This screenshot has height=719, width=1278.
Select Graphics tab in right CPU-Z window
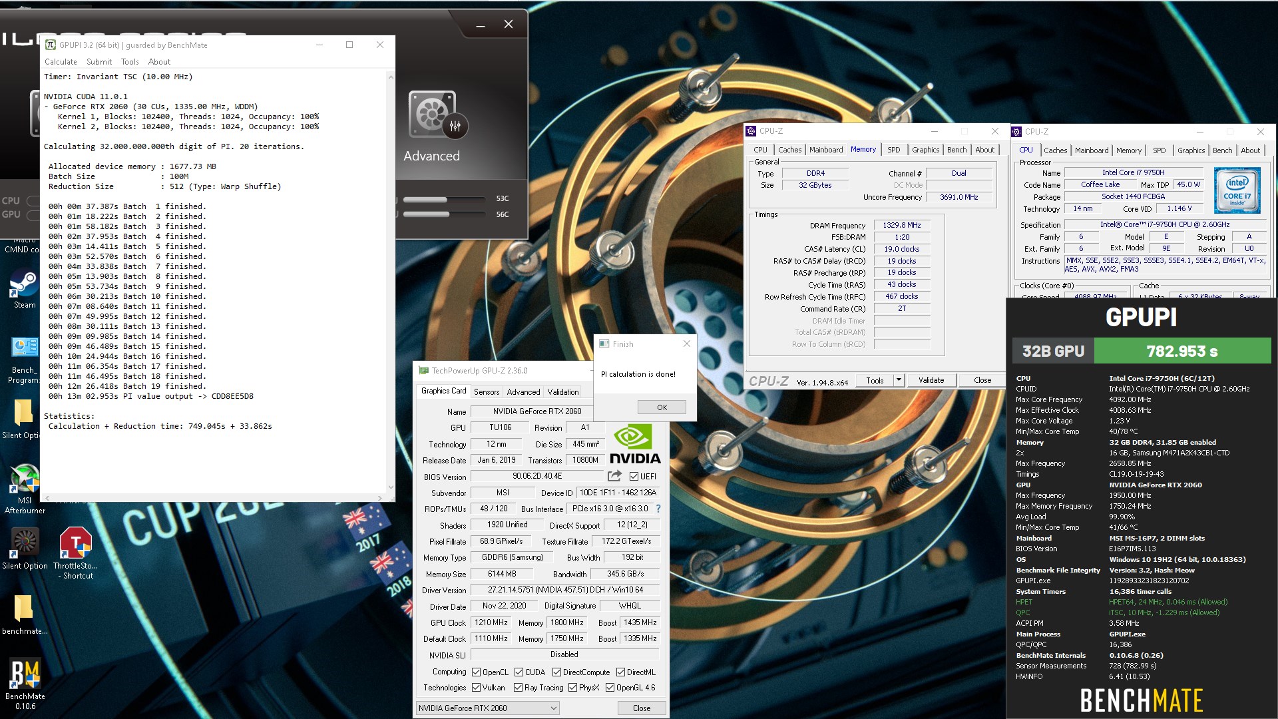1191,150
